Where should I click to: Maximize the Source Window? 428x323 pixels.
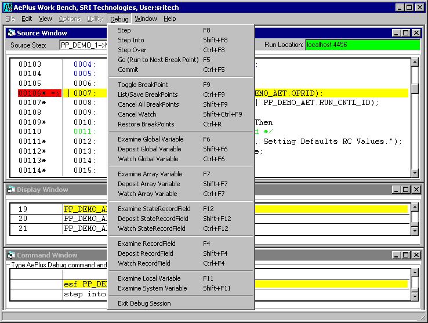[x=406, y=33]
